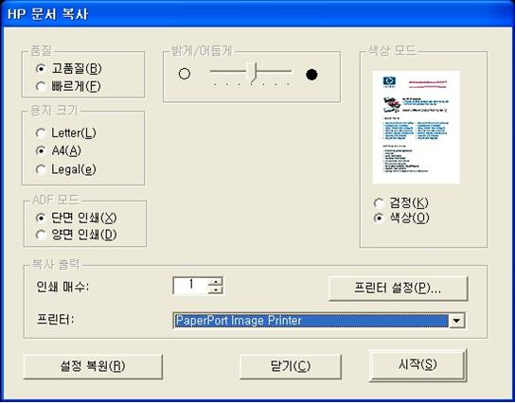Increase copy count with the up arrow
Viewport: 515px width, 403px height.
(216, 281)
